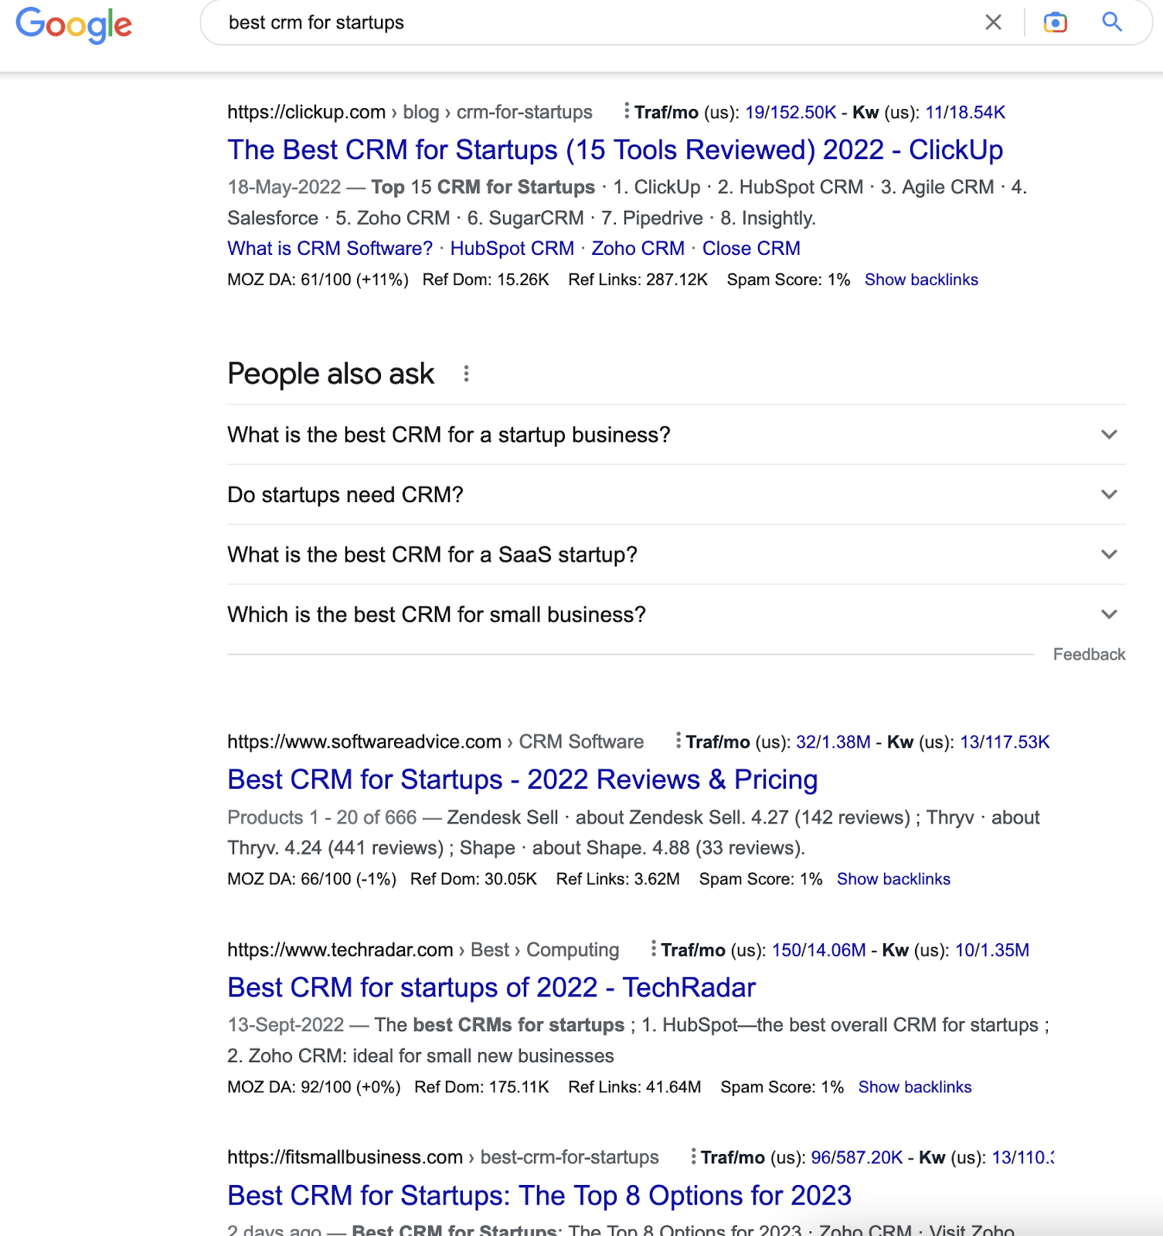Click techradar traffic value 150/14.06M
The width and height of the screenshot is (1163, 1236).
click(x=819, y=950)
